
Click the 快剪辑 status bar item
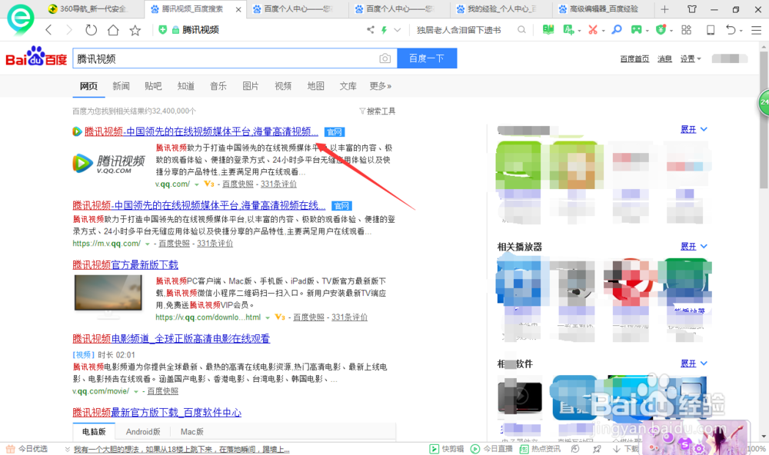click(447, 449)
